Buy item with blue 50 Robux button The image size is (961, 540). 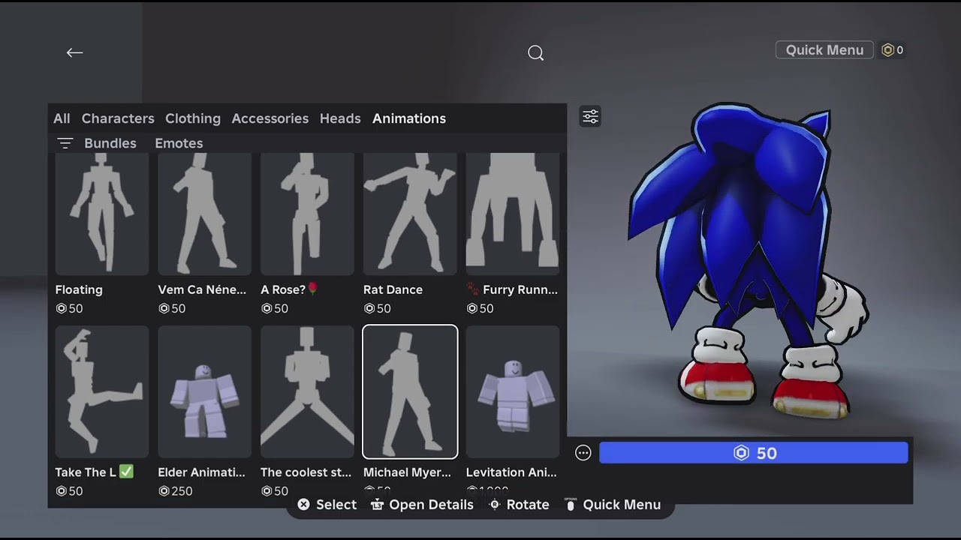pos(754,453)
